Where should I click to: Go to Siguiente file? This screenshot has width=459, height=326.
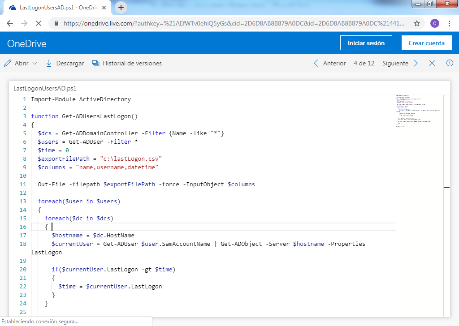pyautogui.click(x=395, y=63)
